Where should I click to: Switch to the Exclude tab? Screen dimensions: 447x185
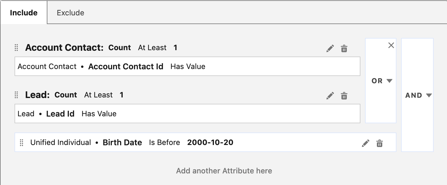click(x=70, y=13)
